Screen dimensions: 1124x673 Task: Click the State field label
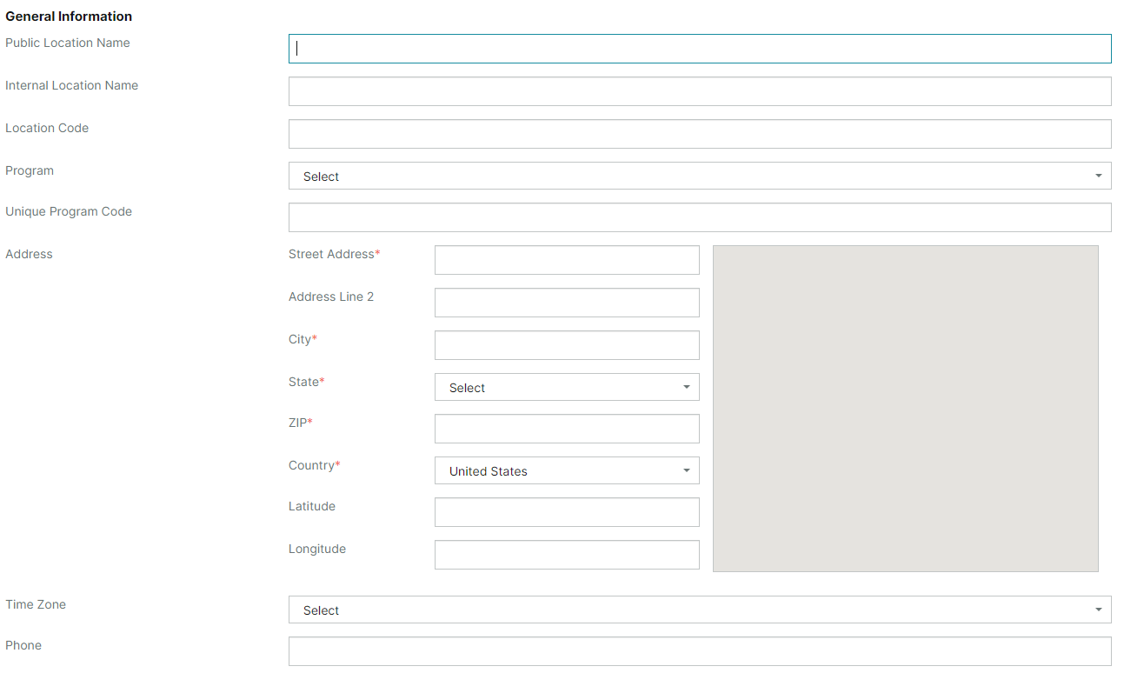[x=307, y=382]
